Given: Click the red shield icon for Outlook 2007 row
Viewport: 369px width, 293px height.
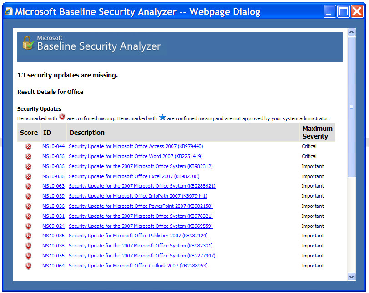Looking at the screenshot, I should point(29,266).
